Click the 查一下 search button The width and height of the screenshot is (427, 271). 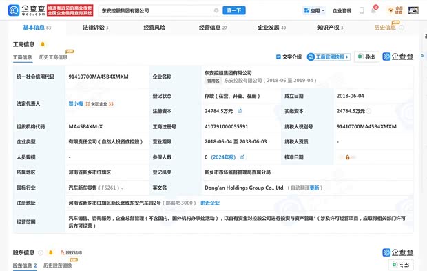coord(234,10)
